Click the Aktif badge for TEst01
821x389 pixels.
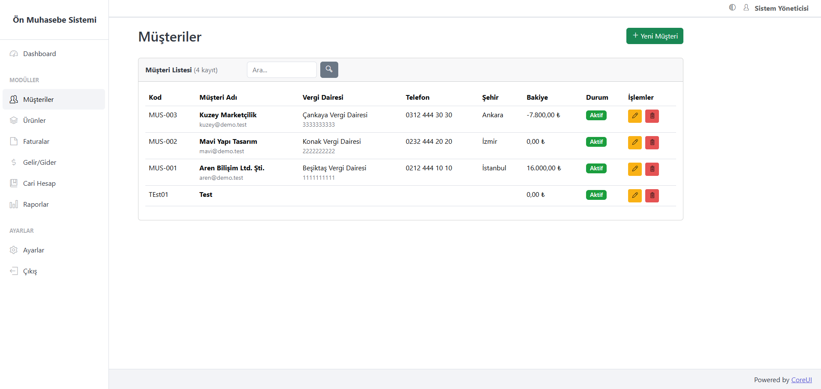click(x=596, y=195)
